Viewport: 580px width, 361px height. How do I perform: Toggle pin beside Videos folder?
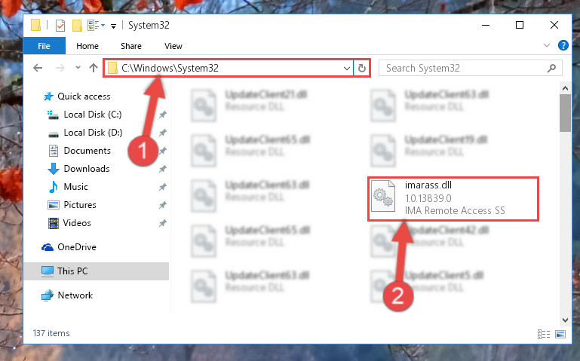(x=162, y=223)
